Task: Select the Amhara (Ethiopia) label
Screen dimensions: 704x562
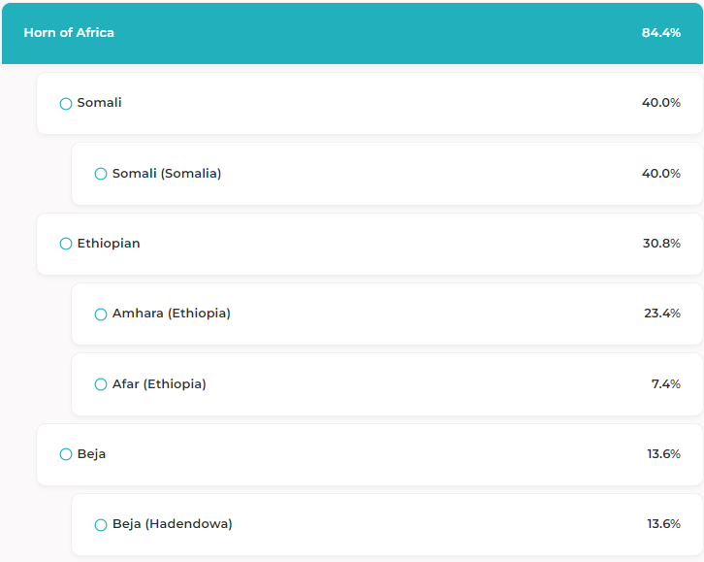Action: (x=172, y=314)
